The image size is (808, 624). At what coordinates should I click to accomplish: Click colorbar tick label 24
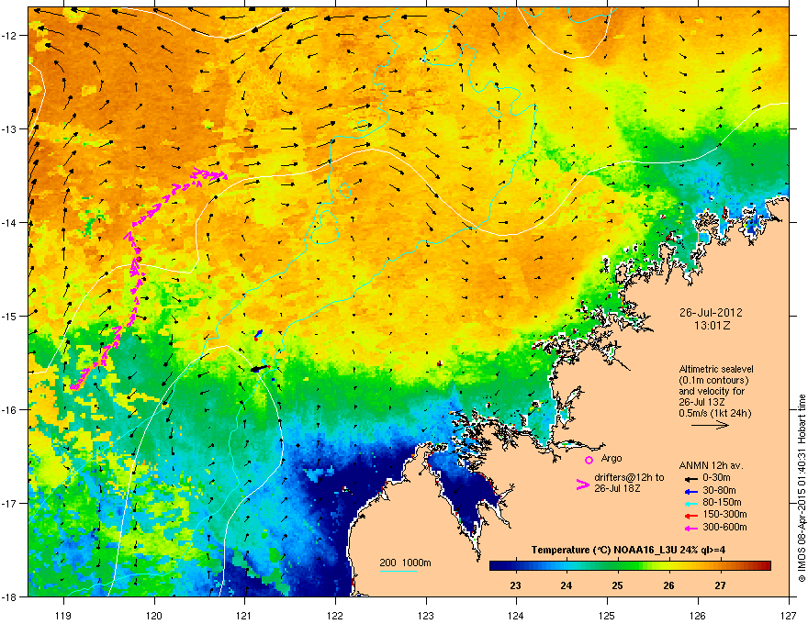(x=567, y=585)
